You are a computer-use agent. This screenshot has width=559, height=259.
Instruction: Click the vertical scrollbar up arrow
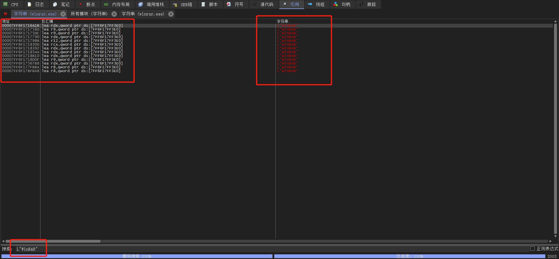(556, 21)
